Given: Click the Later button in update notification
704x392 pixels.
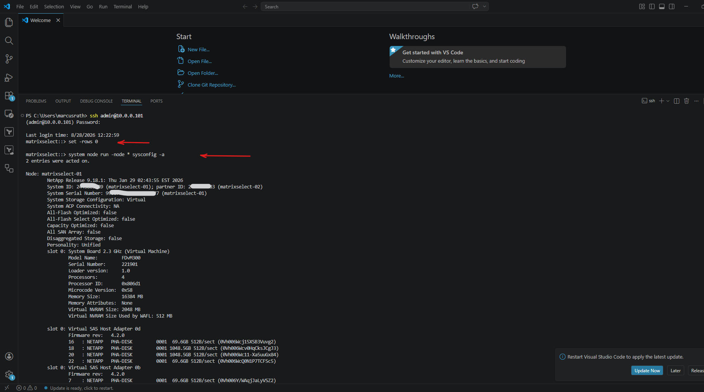Looking at the screenshot, I should pyautogui.click(x=675, y=371).
